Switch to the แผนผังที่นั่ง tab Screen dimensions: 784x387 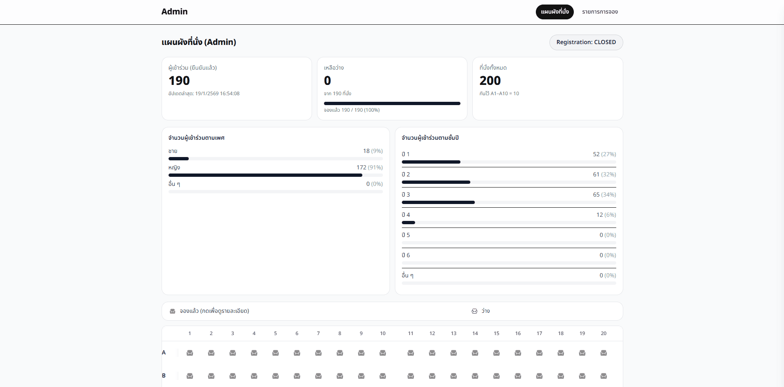click(x=554, y=12)
